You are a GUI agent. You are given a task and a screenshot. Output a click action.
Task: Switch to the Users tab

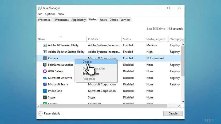tap(104, 20)
